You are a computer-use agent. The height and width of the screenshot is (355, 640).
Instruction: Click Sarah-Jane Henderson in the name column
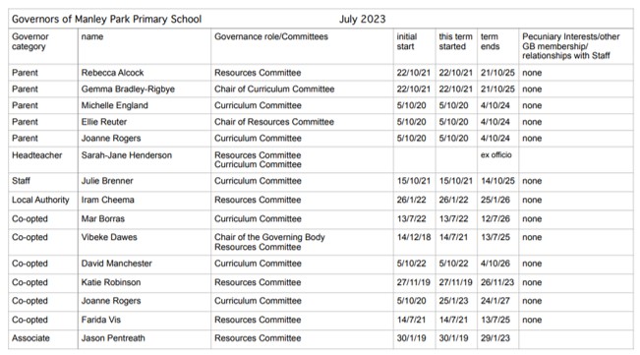click(127, 155)
